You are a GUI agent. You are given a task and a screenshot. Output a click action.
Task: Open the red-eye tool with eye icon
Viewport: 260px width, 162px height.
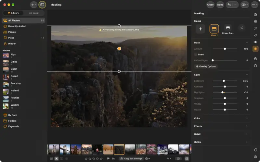point(255,42)
